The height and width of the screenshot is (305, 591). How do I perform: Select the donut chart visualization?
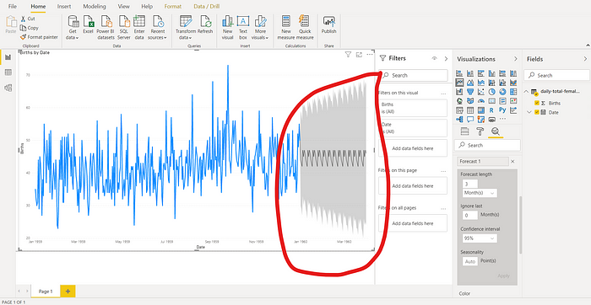(502, 92)
